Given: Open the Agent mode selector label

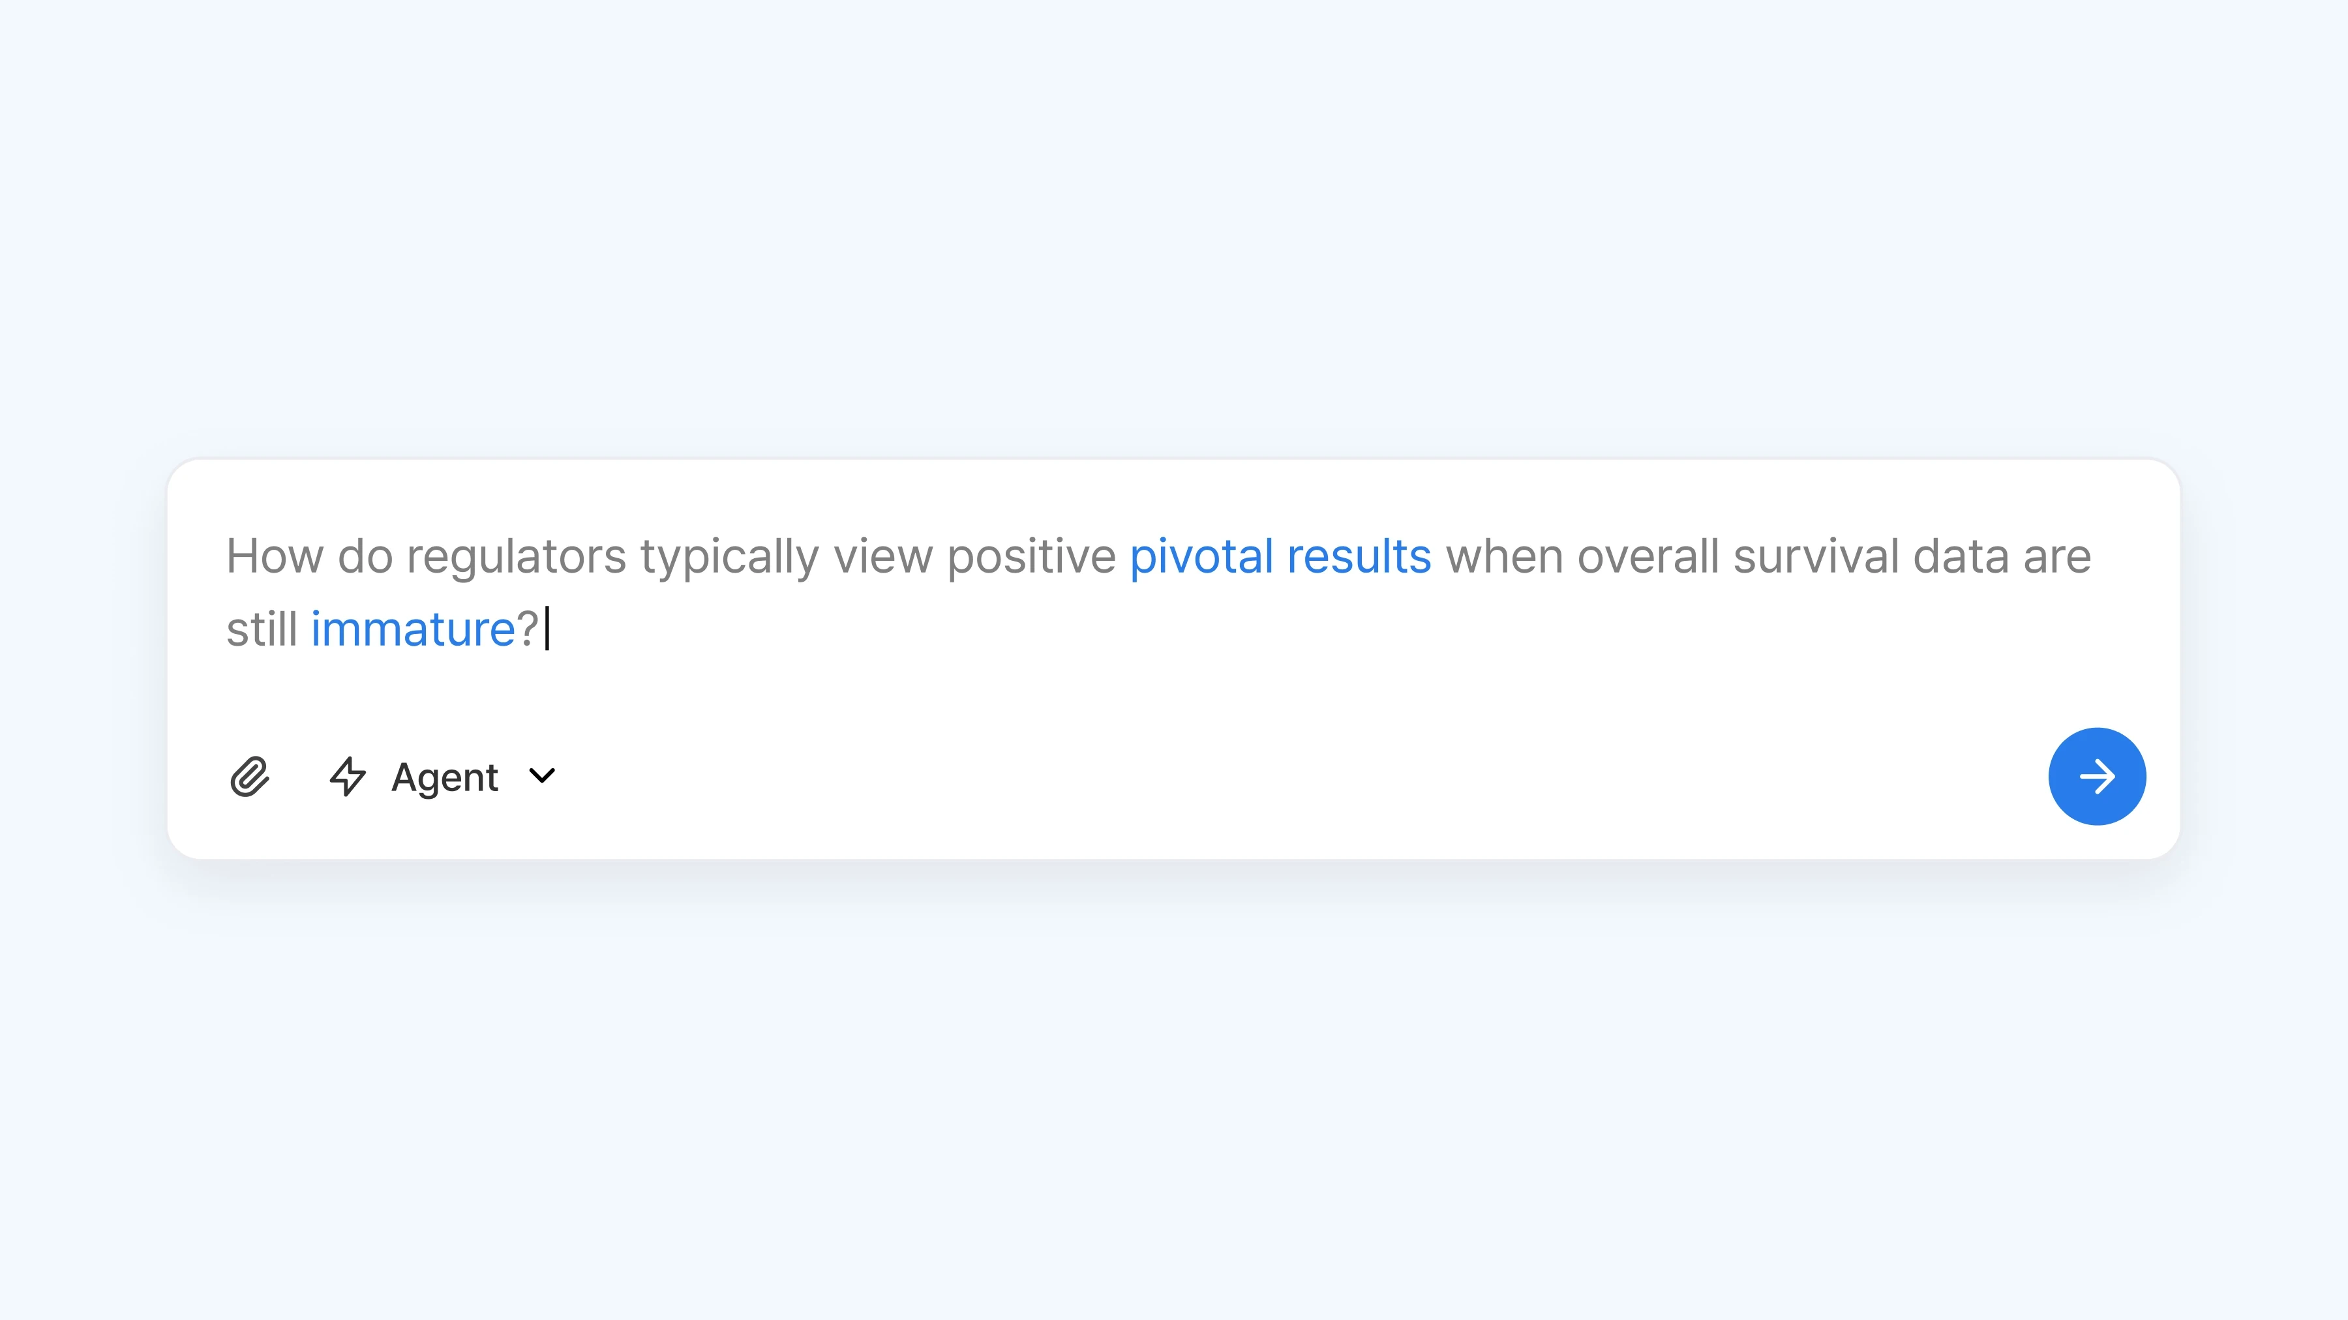Looking at the screenshot, I should 445,777.
